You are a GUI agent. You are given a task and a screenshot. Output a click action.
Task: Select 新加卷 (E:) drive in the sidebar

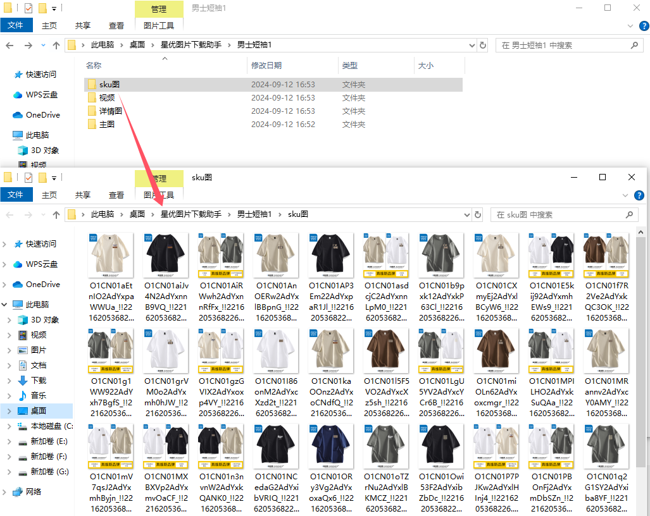tap(49, 441)
